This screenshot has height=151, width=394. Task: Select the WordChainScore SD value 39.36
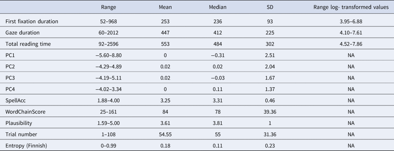click(270, 112)
